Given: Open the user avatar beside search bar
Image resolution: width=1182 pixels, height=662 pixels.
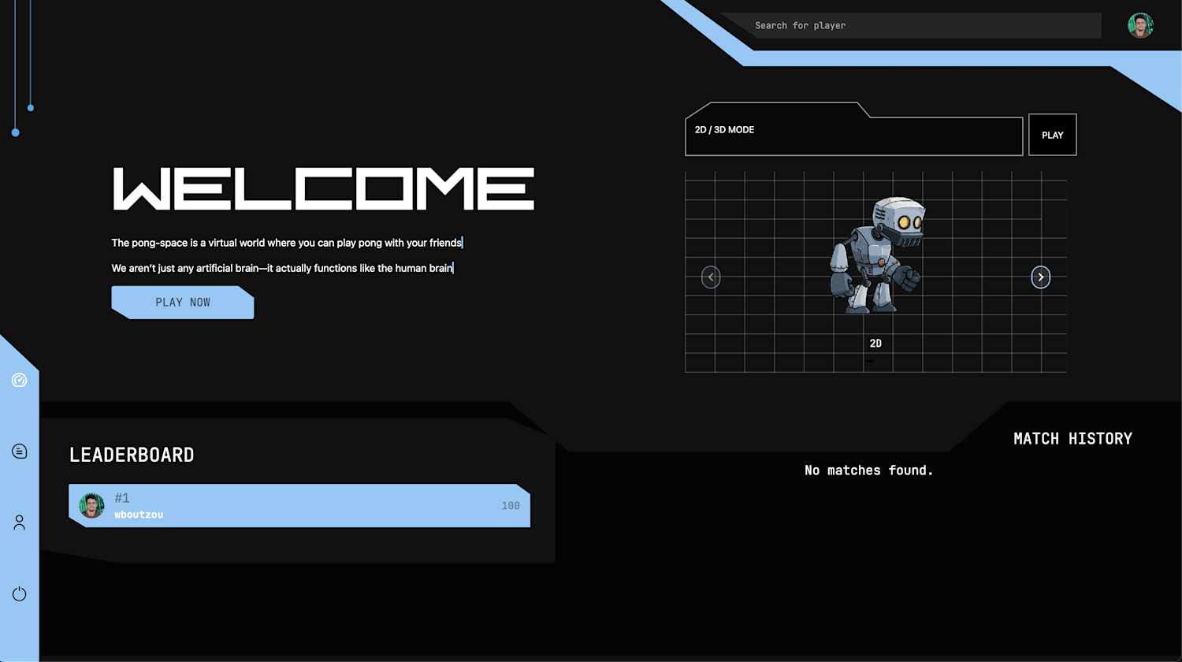Looking at the screenshot, I should point(1140,25).
